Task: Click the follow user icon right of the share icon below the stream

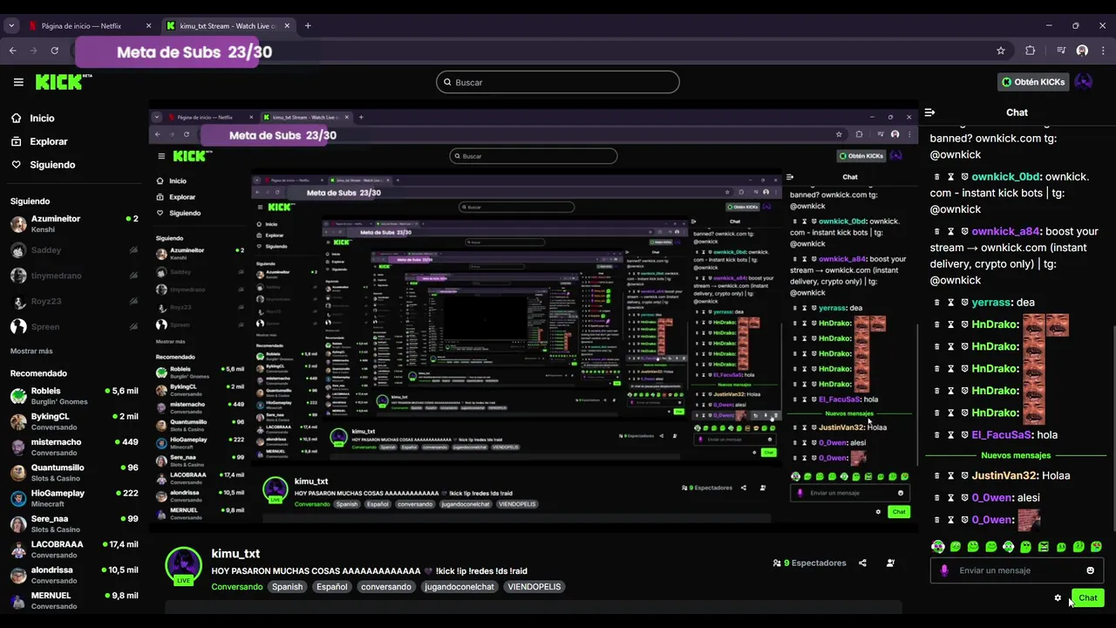Action: (890, 563)
